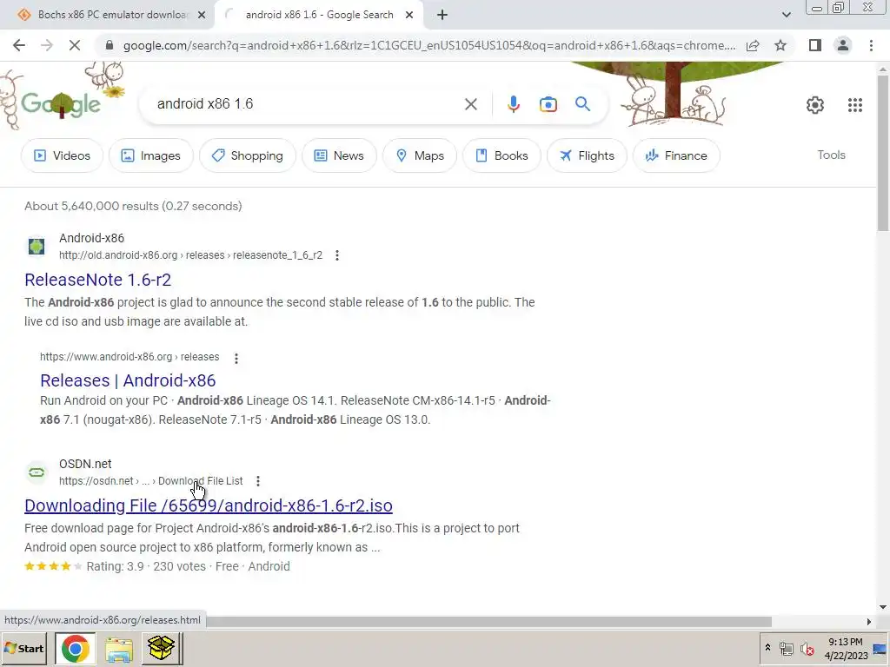Switch to Maps results
This screenshot has width=890, height=667.
(420, 155)
